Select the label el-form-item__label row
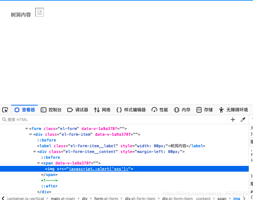This screenshot has height=200, width=253. [x=124, y=146]
